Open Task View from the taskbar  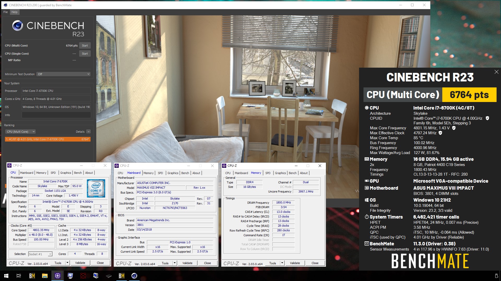coord(19,276)
